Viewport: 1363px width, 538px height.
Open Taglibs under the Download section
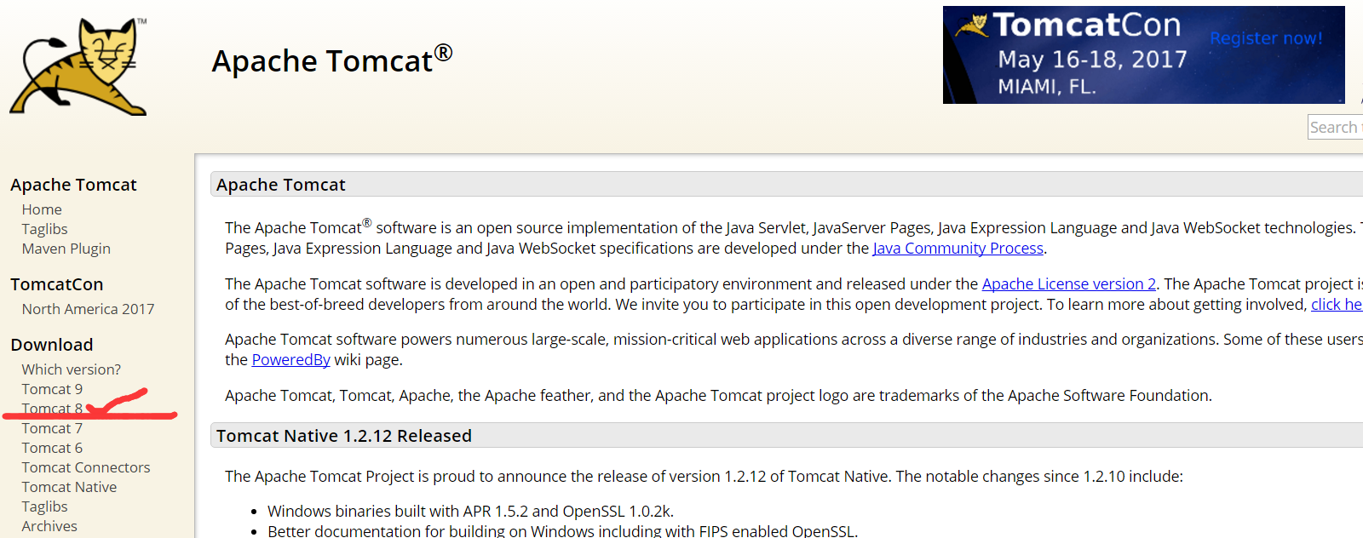[x=44, y=507]
